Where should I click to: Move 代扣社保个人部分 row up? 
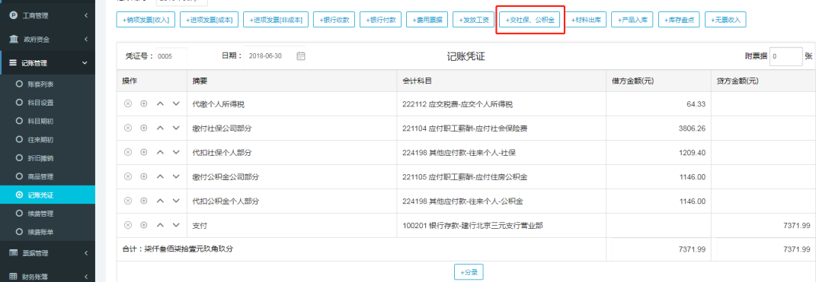(x=160, y=152)
